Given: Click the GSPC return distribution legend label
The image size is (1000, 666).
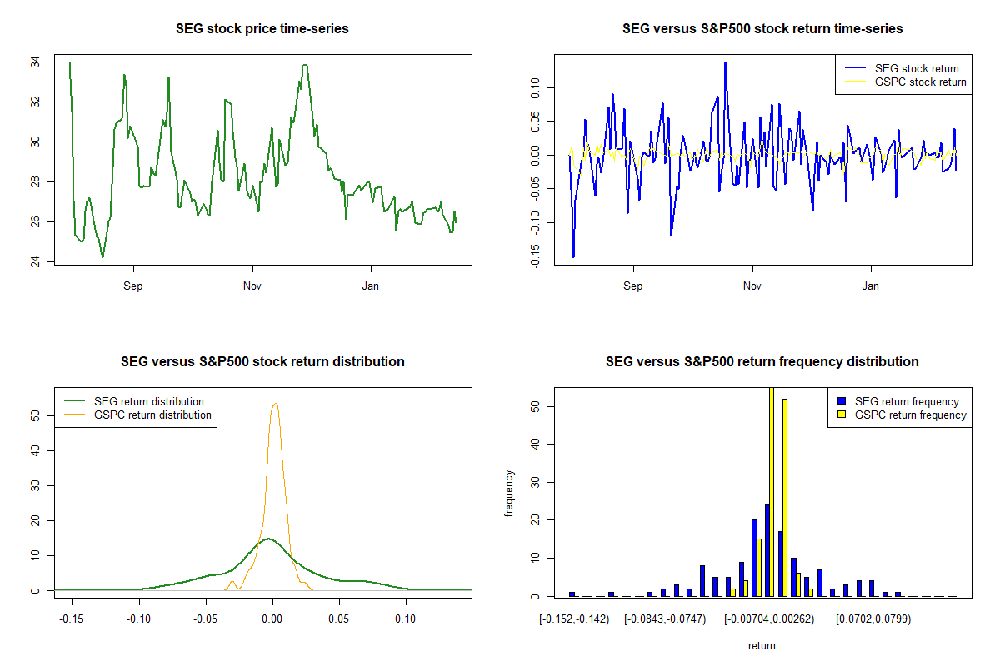Looking at the screenshot, I should (152, 415).
